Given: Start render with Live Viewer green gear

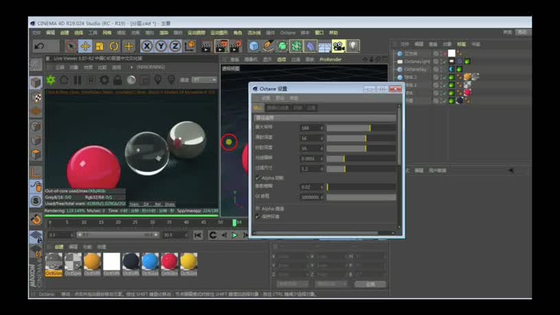Looking at the screenshot, I should pos(51,80).
